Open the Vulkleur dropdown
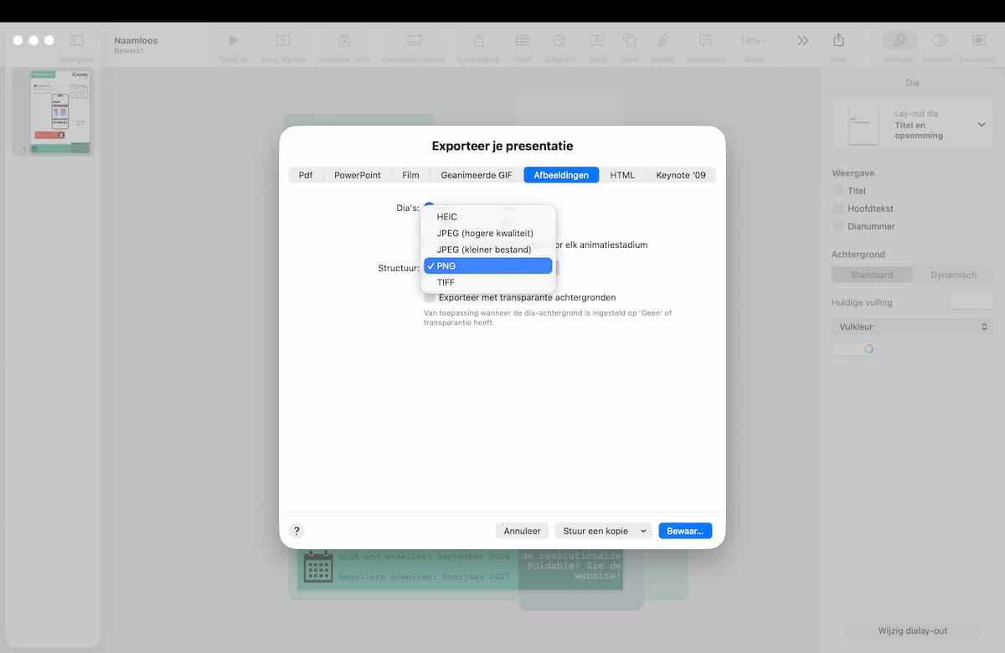The image size is (1005, 653). click(x=913, y=326)
